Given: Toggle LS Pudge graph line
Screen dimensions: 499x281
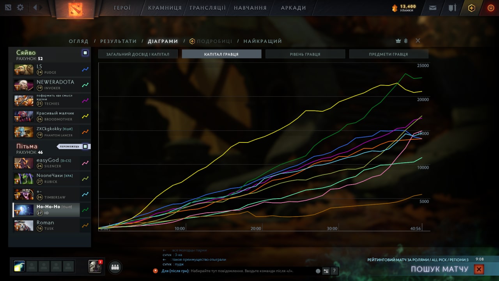Looking at the screenshot, I should click(85, 69).
